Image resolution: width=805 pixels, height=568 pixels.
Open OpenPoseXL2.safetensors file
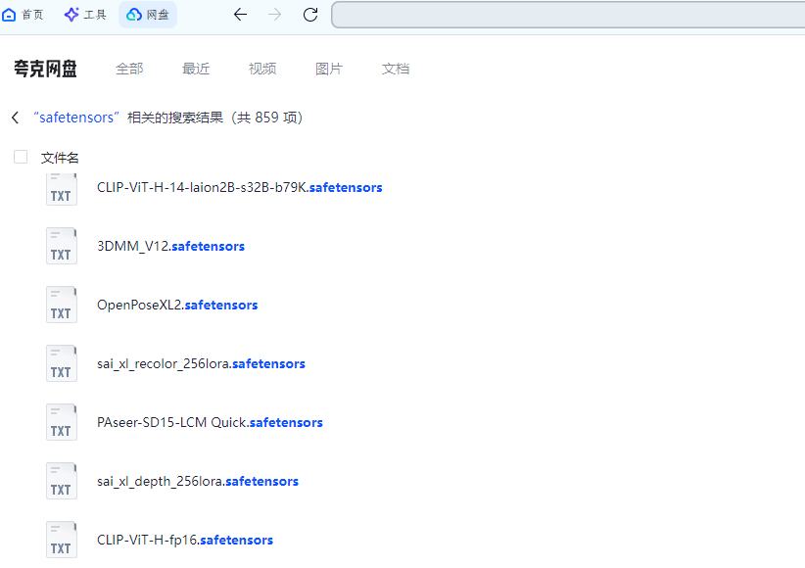click(177, 306)
